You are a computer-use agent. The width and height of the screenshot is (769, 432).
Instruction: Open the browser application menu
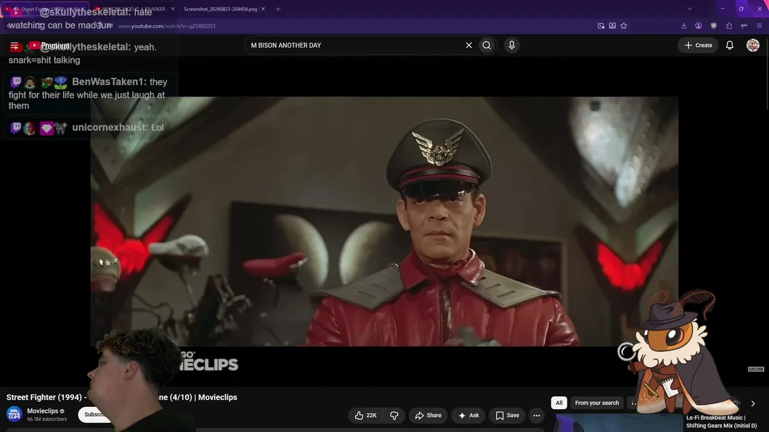pos(760,26)
